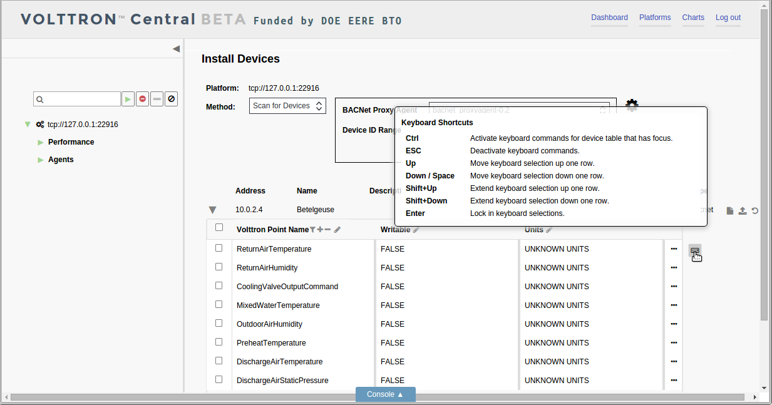The image size is (772, 405).
Task: Check the ReturnAirTemperature row checkbox
Action: click(219, 248)
